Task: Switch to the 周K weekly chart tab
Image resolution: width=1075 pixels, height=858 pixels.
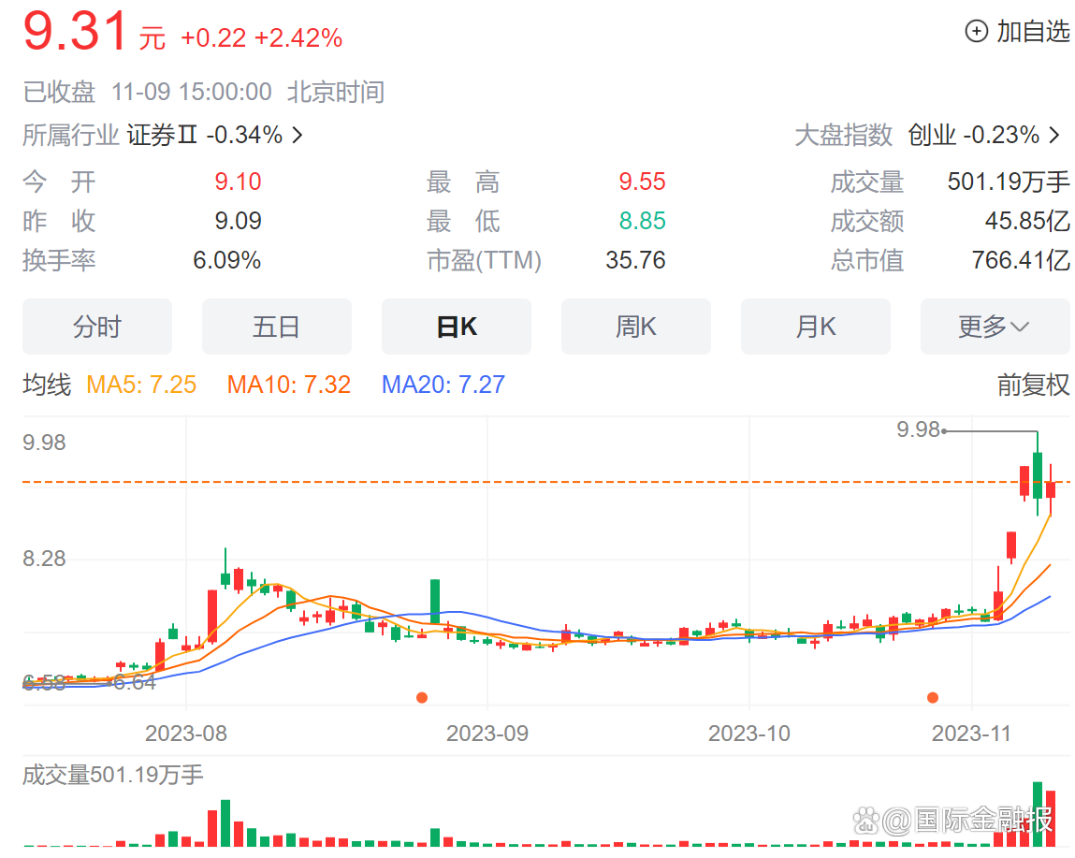Action: coord(636,326)
